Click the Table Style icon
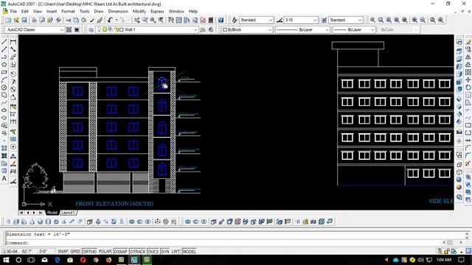The width and height of the screenshot is (472, 265). (324, 20)
